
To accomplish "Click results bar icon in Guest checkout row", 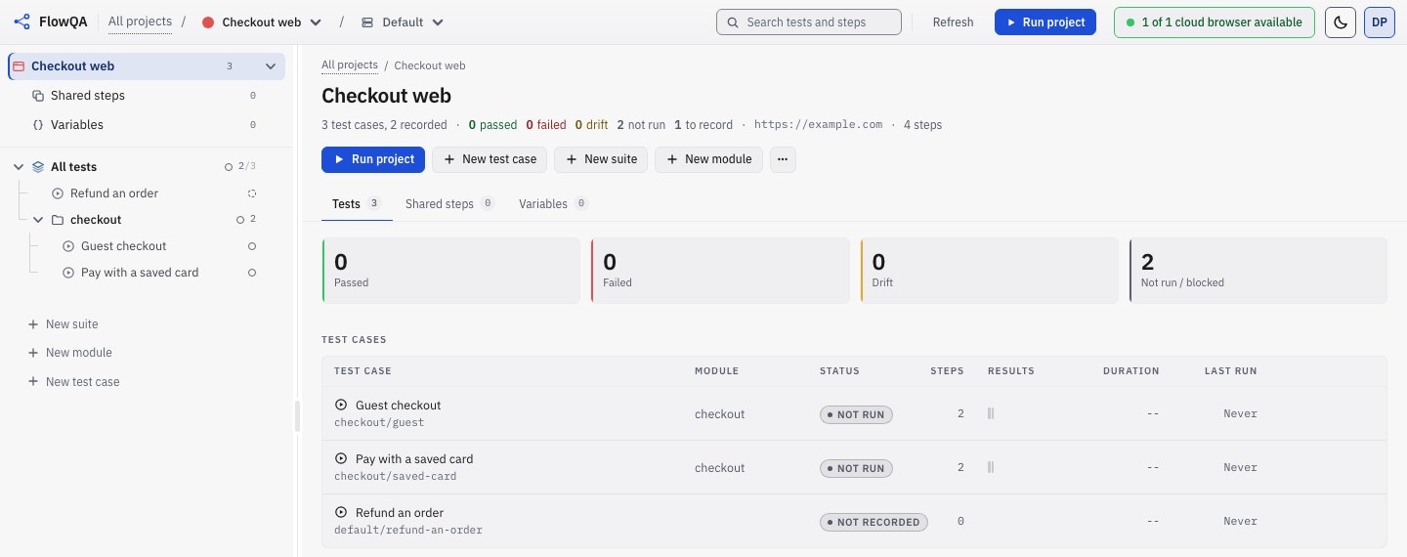I will [991, 413].
